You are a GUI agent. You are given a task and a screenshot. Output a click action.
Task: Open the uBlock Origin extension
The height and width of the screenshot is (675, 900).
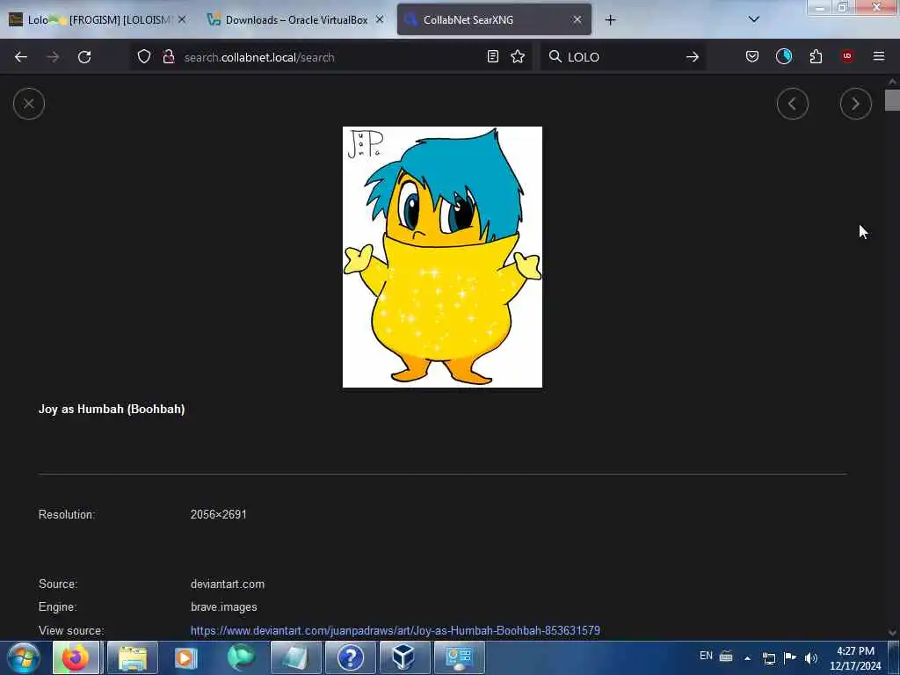click(847, 56)
